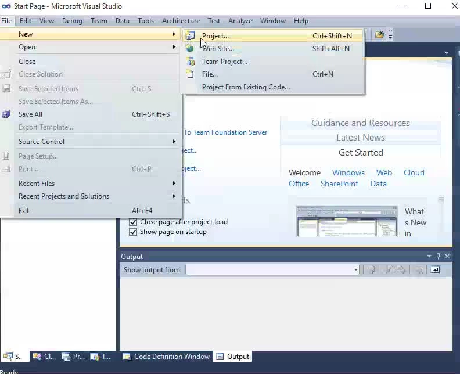Switch to Code Definition Window tab
The height and width of the screenshot is (374, 460).
click(x=166, y=357)
